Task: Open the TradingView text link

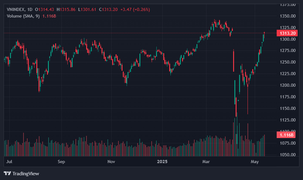Action: coord(25,174)
